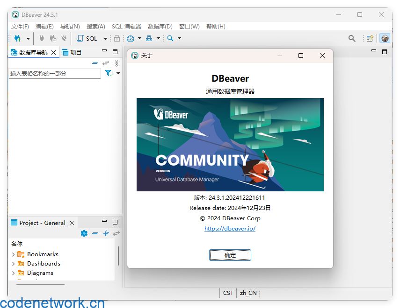Click the quick access search magnifier
This screenshot has width=400, height=308.
click(x=352, y=38)
